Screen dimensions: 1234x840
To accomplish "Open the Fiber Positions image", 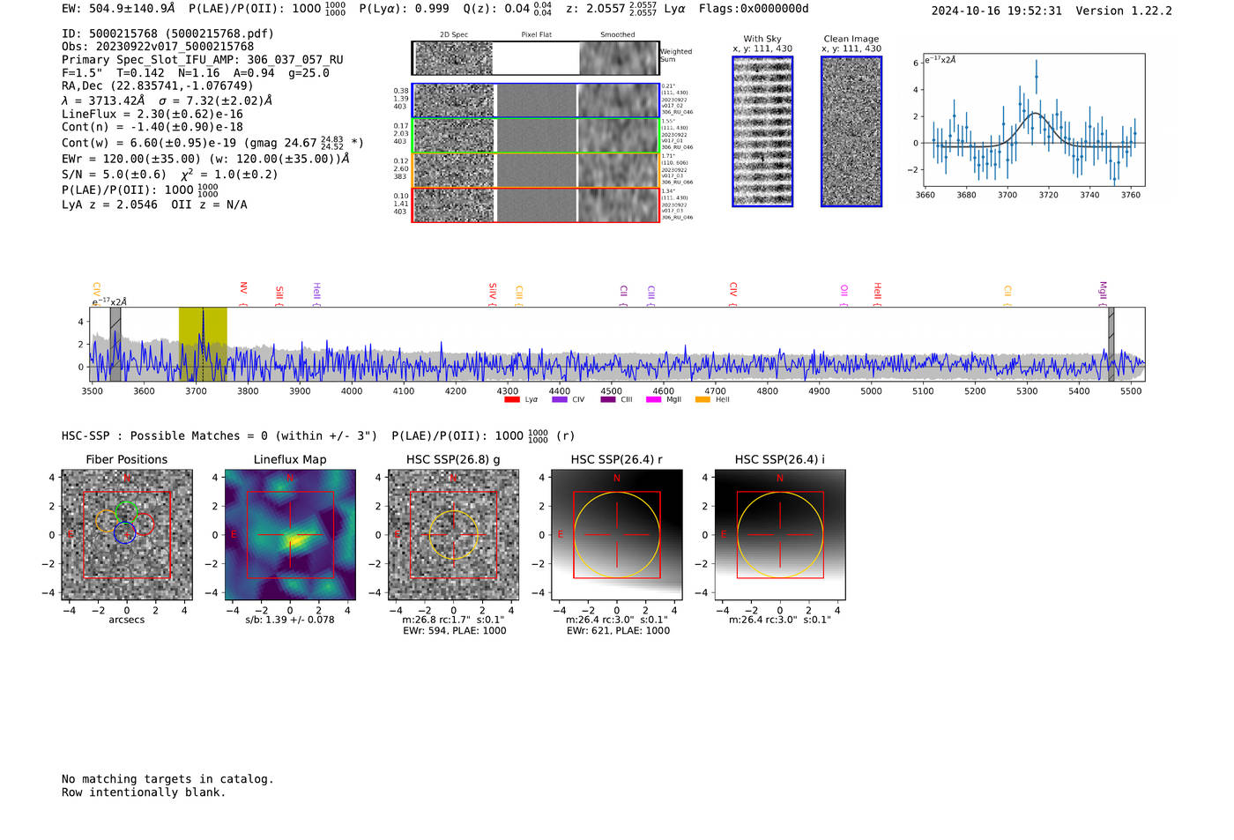I will [x=127, y=535].
